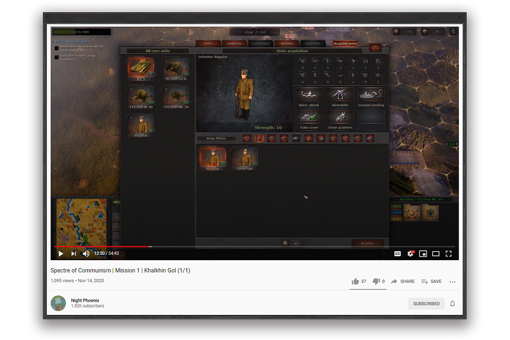Click the Night Phoenix channel avatar

pyautogui.click(x=58, y=303)
